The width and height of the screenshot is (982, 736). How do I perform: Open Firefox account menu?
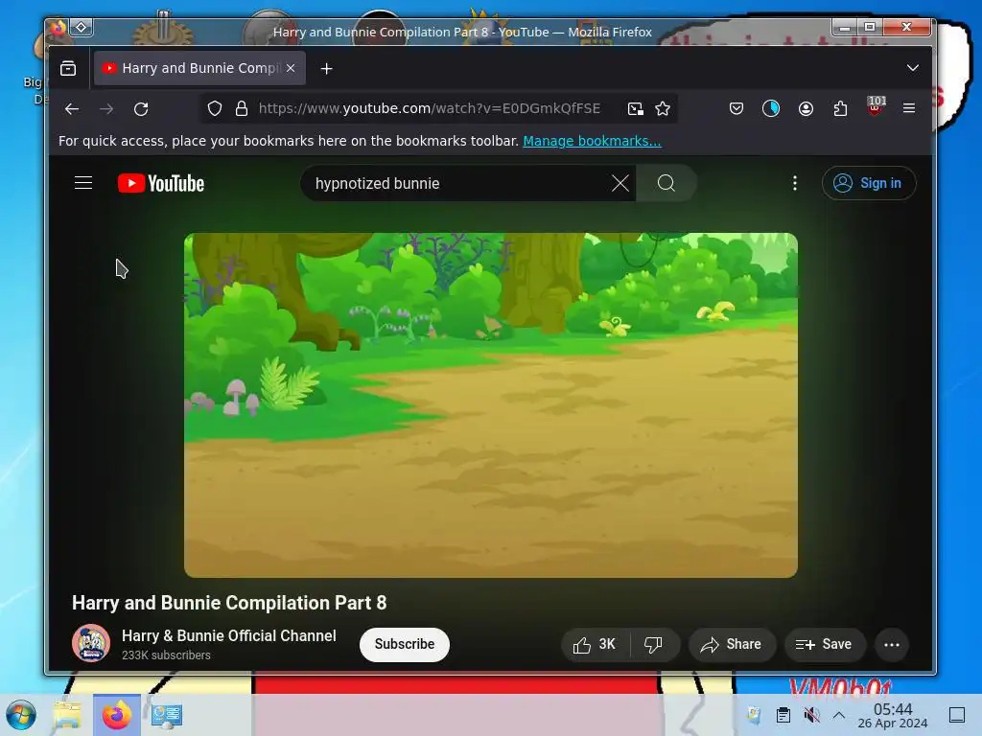[806, 109]
